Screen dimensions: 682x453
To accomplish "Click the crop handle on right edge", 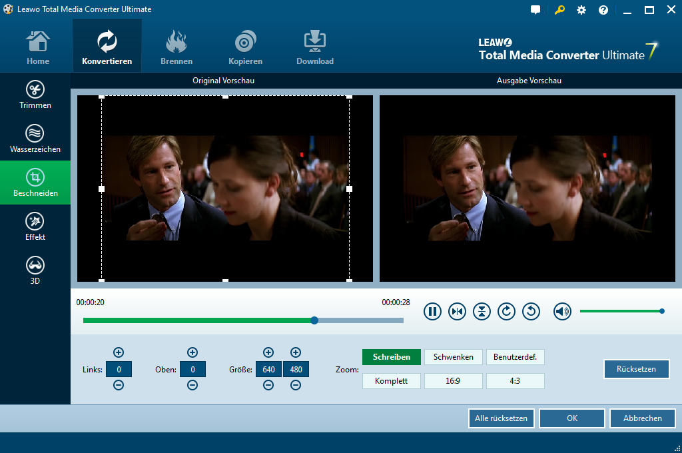I will coord(349,189).
